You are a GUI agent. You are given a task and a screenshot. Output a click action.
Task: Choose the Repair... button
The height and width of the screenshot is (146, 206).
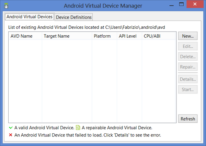click(188, 67)
